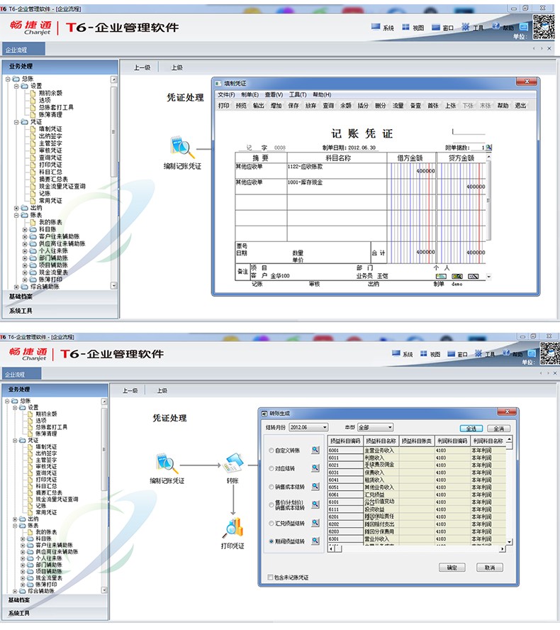Click the lookup icon beside 对应结转
This screenshot has height=630, width=560.
[315, 468]
